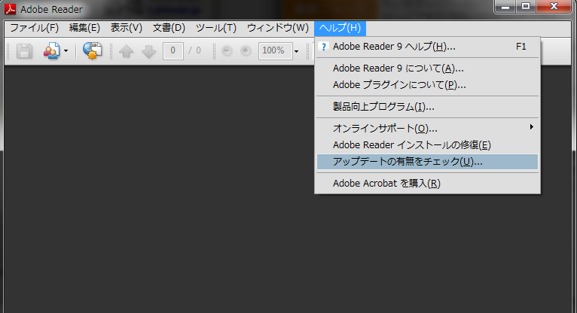The image size is (577, 313).
Task: Choose アップデートの有無をチェック(U)
Action: [x=427, y=162]
